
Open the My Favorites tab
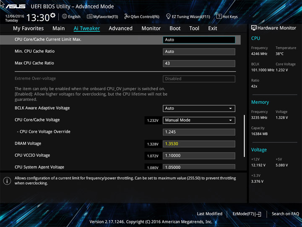click(29, 29)
